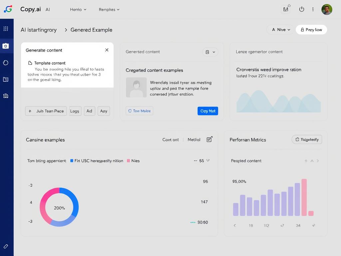
Task: Click the rightmost icon under bar chart
Action: pos(314,225)
